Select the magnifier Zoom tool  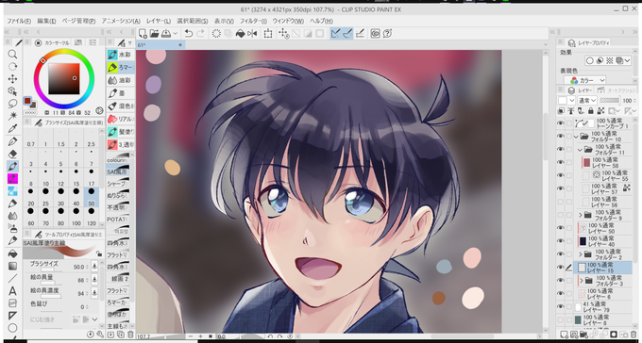12,55
